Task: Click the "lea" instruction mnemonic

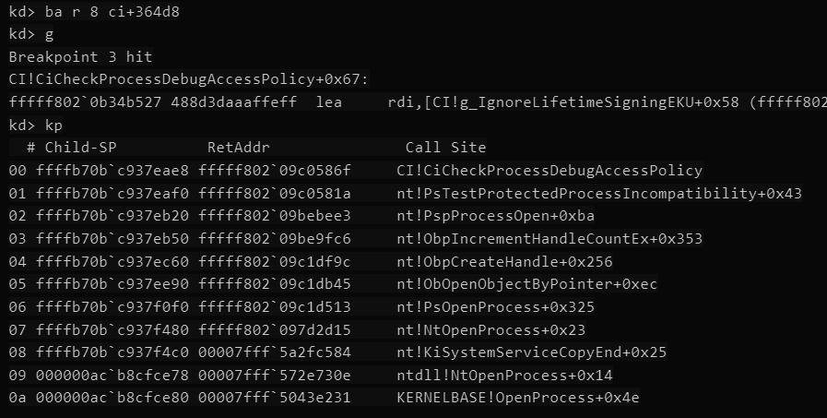Action: coord(329,102)
